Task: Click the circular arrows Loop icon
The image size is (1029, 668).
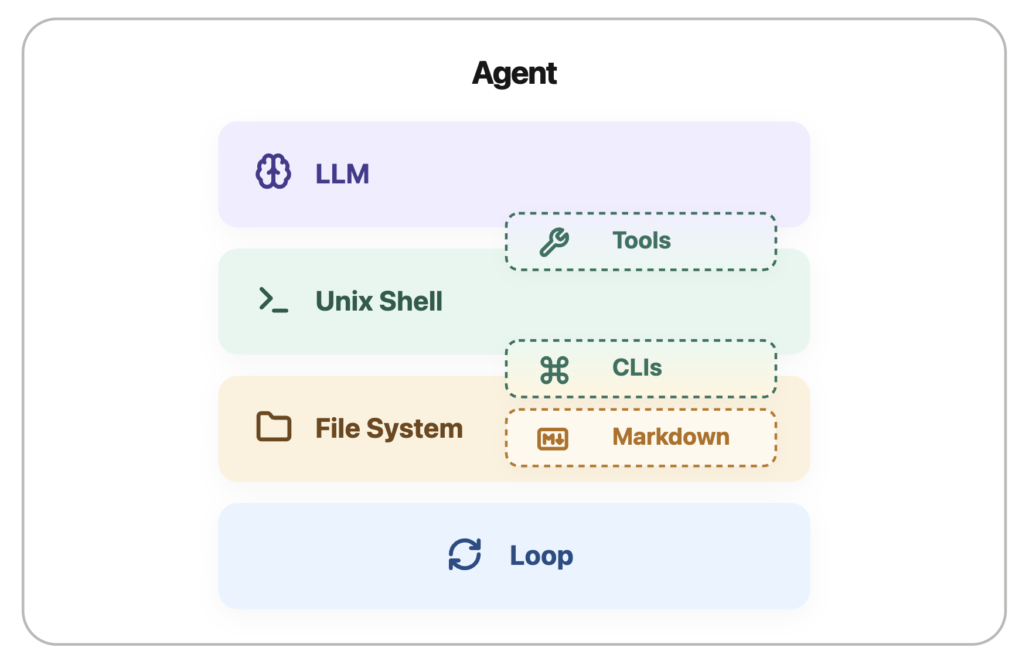Action: [x=465, y=554]
